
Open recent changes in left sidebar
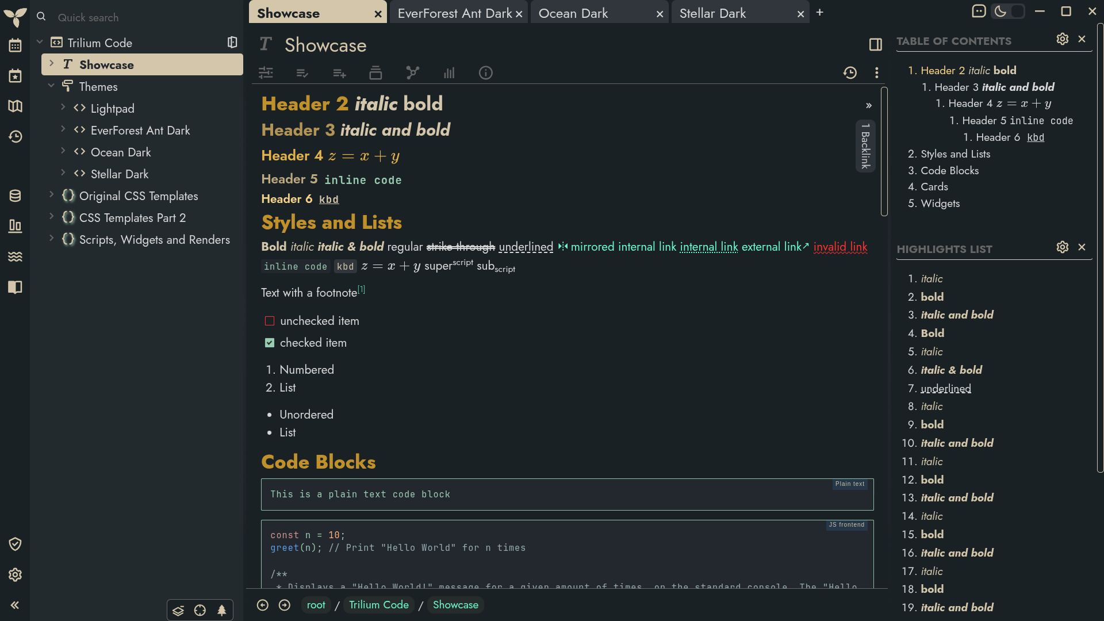[15, 137]
